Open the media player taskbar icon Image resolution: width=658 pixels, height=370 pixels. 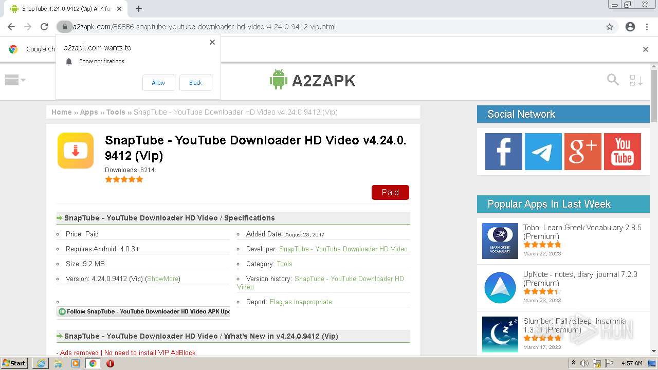[76, 363]
